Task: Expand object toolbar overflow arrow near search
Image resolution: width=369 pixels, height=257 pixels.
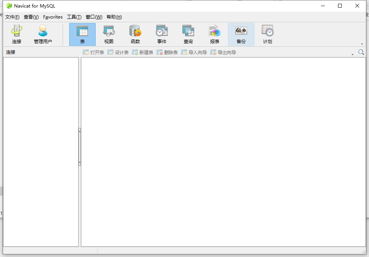Action: coord(352,55)
